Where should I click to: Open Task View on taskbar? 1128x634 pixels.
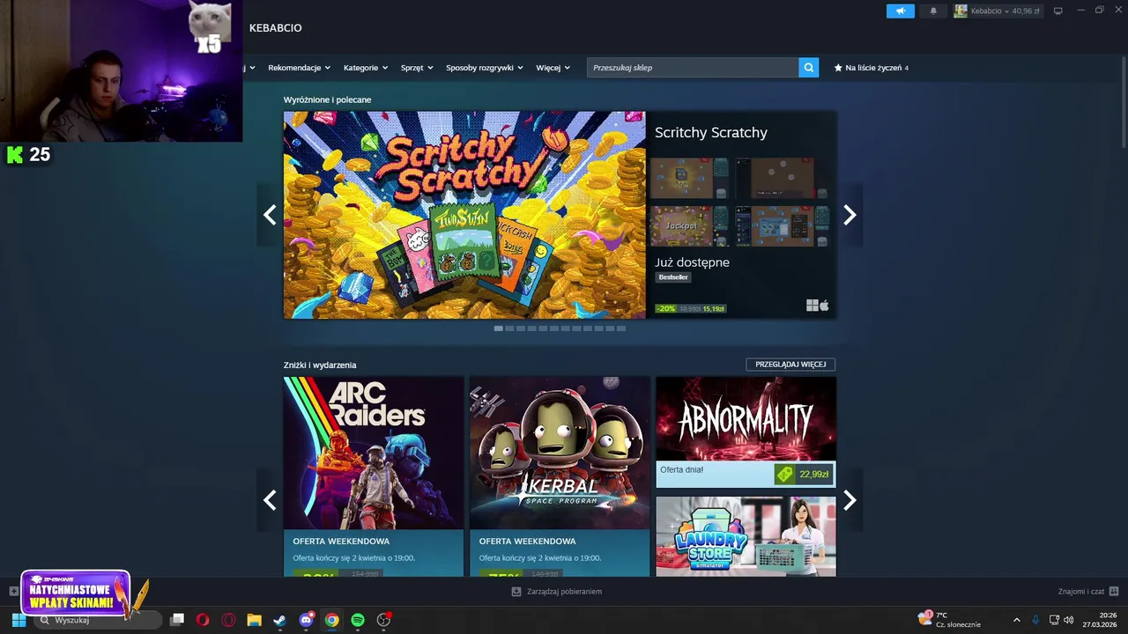176,620
